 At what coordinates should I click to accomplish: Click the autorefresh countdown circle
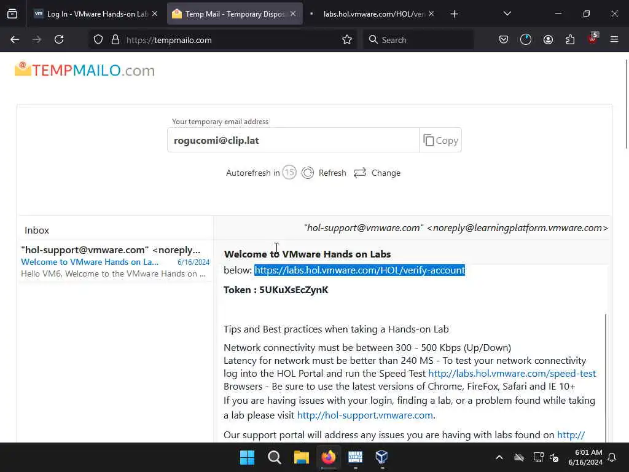[x=289, y=173]
